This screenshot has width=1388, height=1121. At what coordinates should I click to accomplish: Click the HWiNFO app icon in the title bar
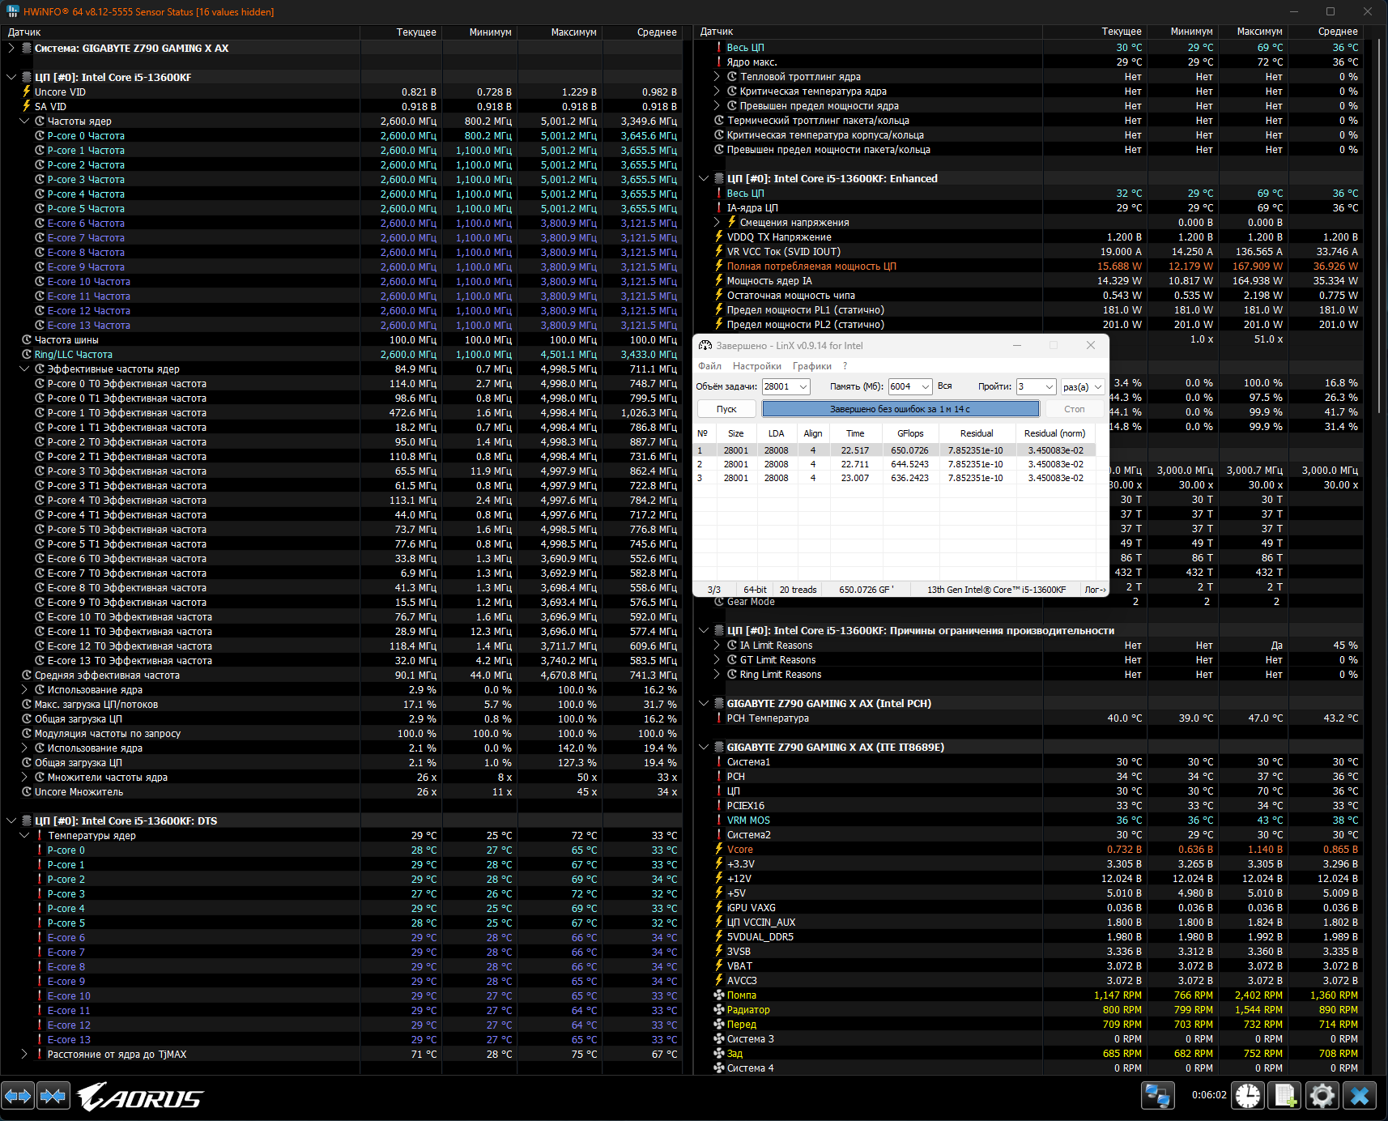[x=12, y=11]
